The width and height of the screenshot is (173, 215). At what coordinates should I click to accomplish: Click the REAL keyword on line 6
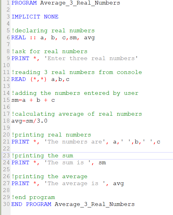click(x=18, y=37)
